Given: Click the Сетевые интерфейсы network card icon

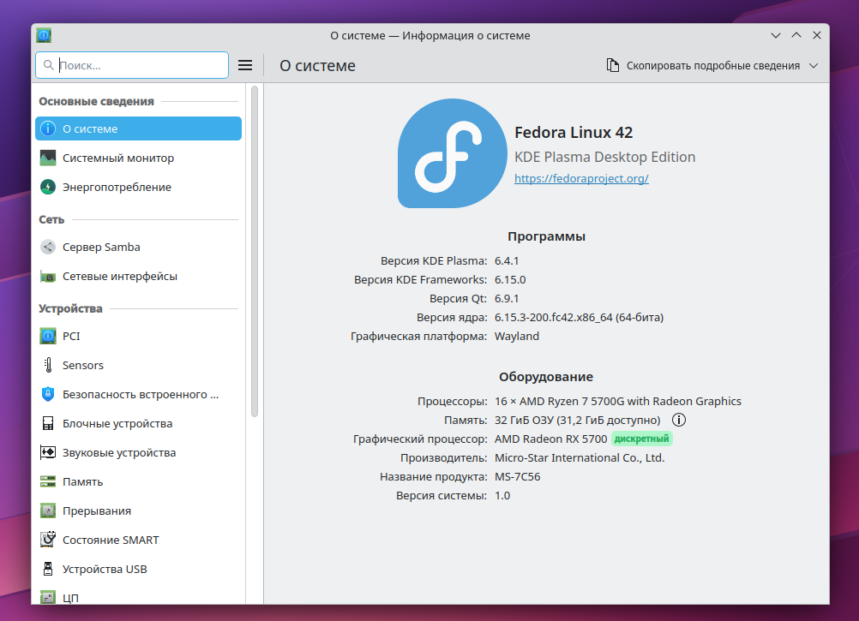Looking at the screenshot, I should (x=48, y=277).
